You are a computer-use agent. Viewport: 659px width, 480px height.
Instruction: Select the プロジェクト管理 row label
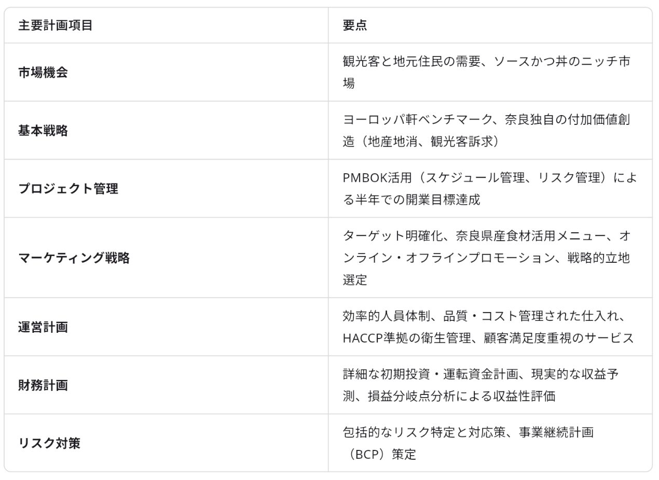(x=68, y=189)
